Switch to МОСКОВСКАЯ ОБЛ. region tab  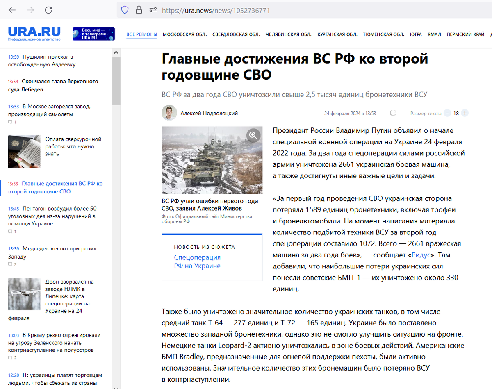(184, 35)
